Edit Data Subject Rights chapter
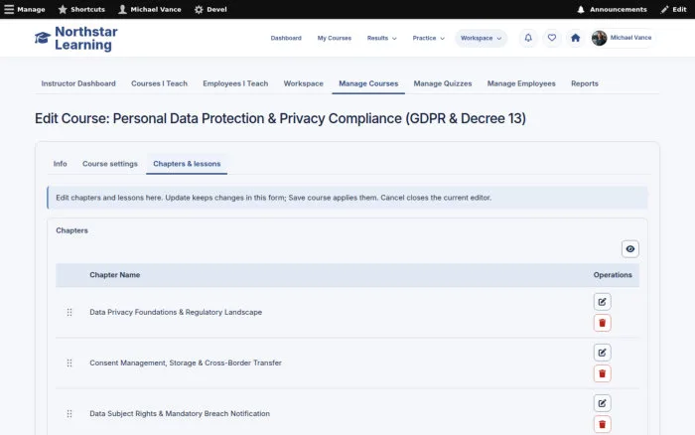Screen dimensions: 695x435 [x=602, y=403]
